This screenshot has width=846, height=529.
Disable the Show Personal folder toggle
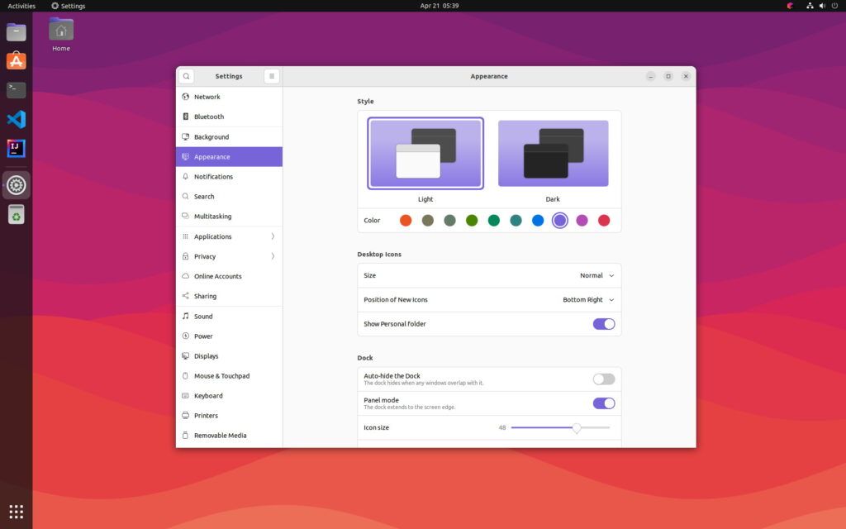coord(603,324)
